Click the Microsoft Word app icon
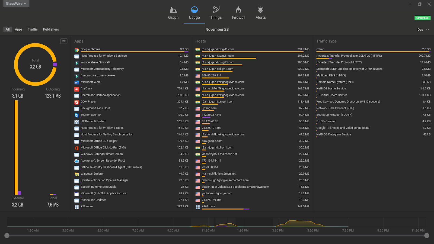The width and height of the screenshot is (434, 244). click(76, 82)
